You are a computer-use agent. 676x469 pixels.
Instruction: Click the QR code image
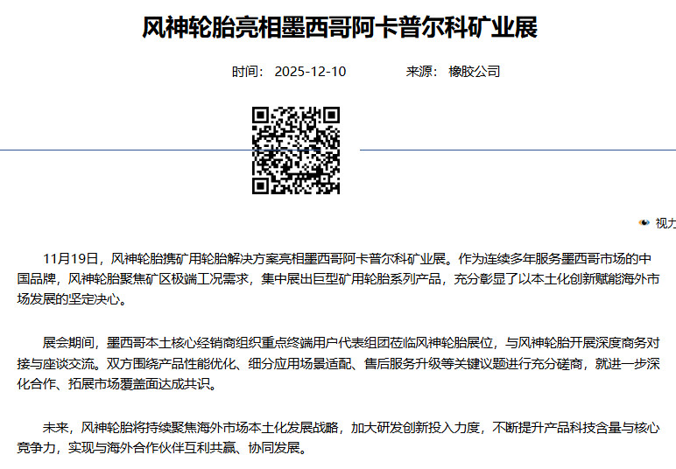click(296, 150)
